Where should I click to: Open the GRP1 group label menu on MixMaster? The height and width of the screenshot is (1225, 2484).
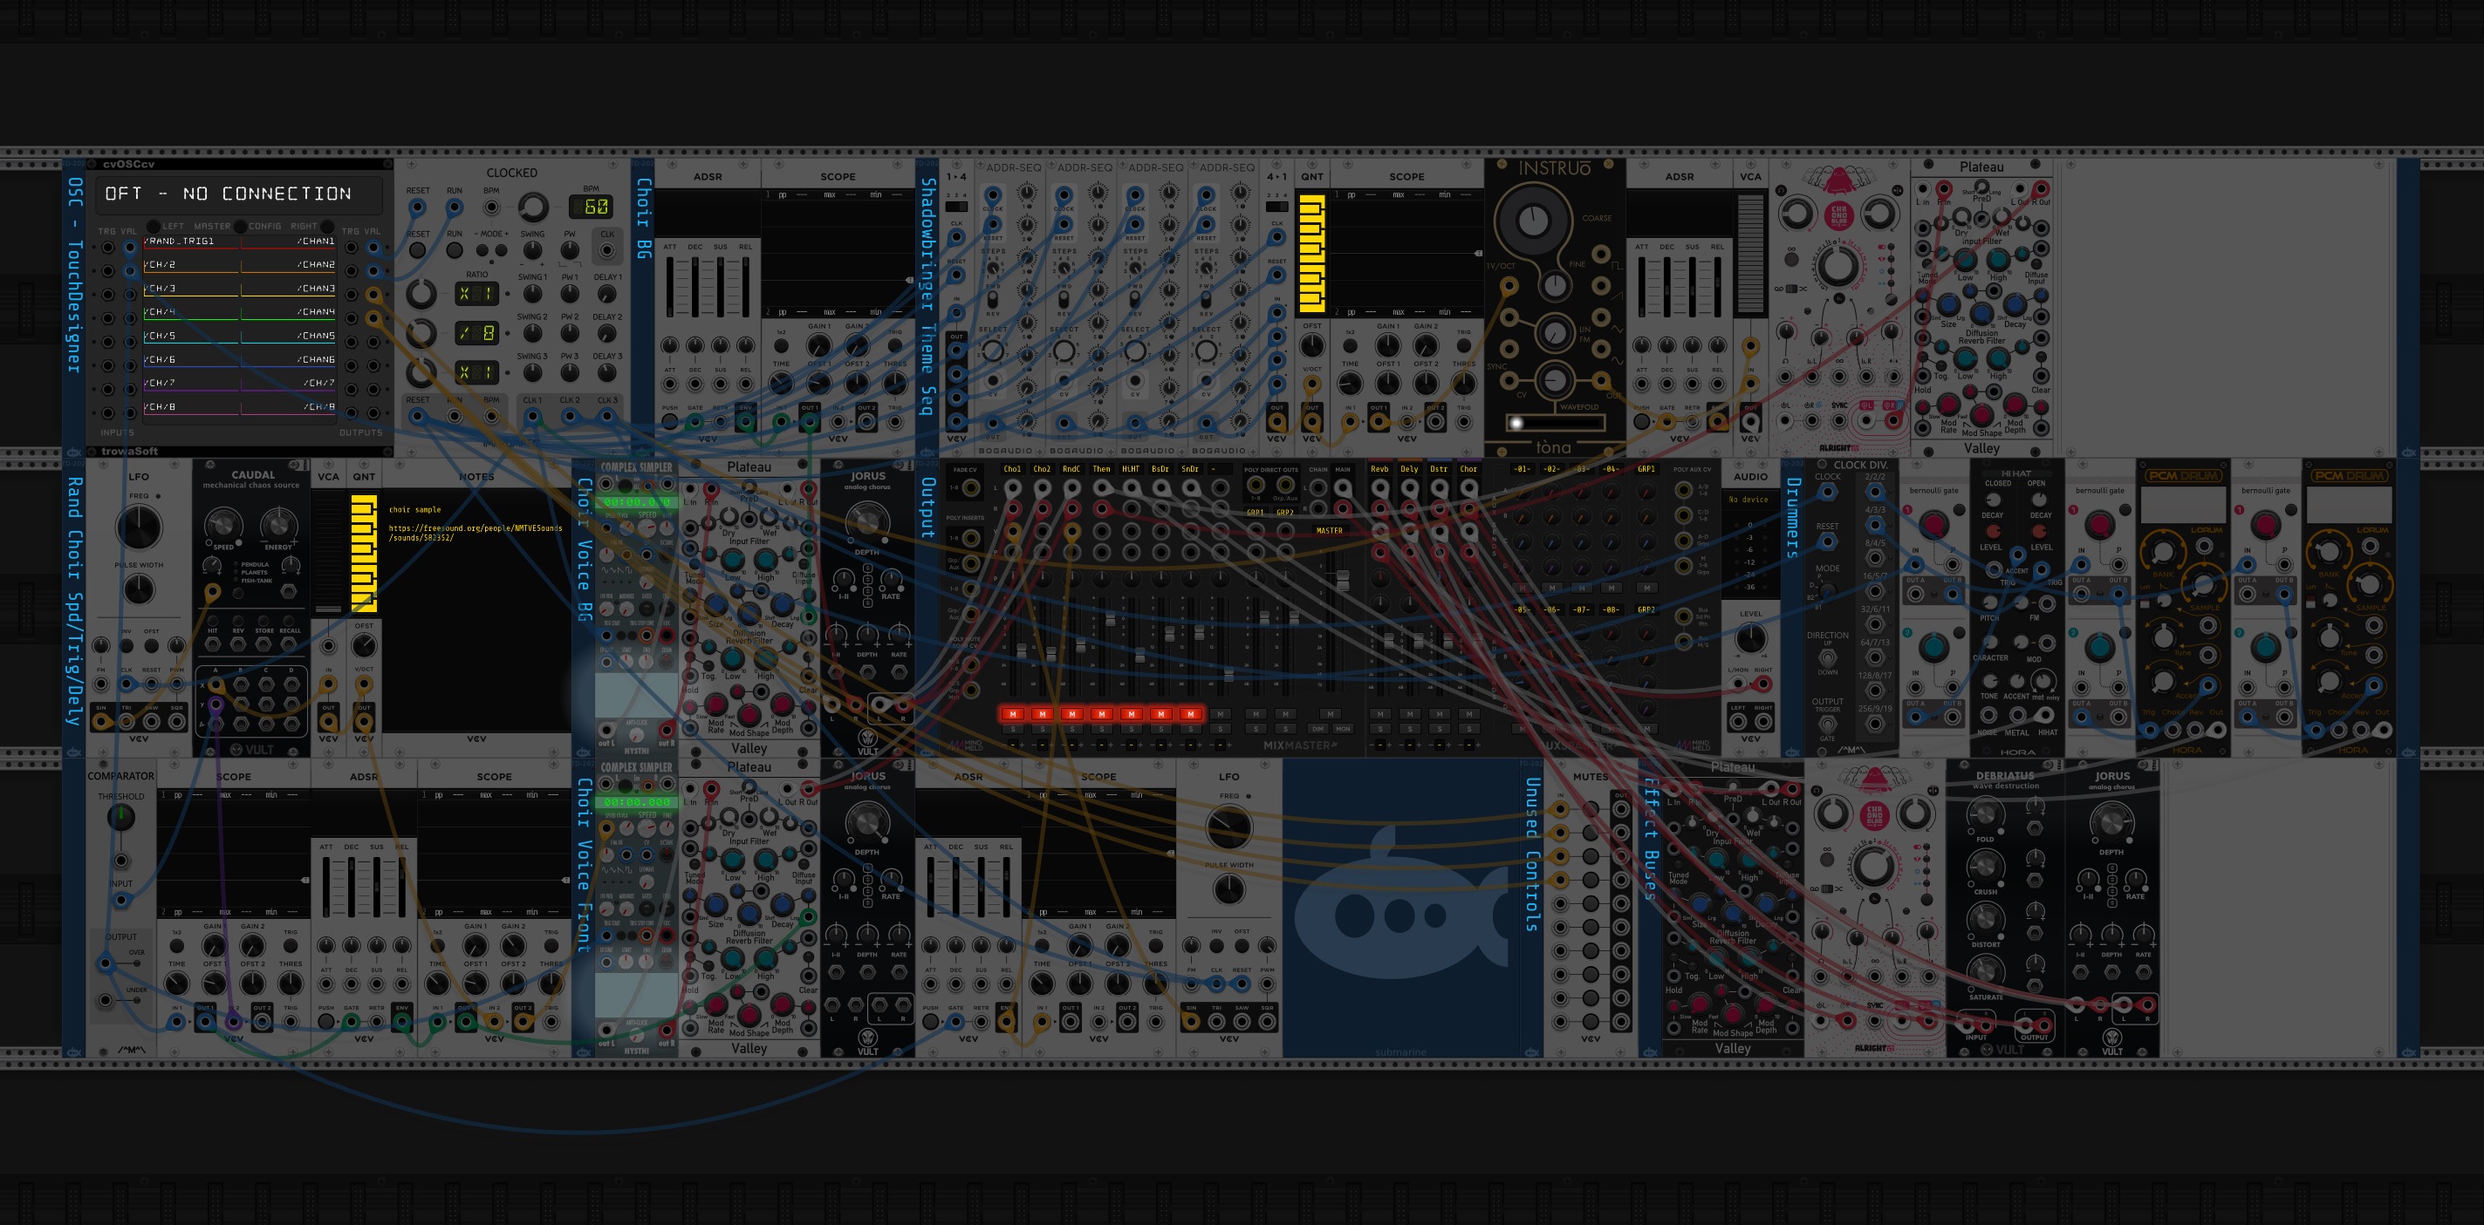click(x=1647, y=469)
